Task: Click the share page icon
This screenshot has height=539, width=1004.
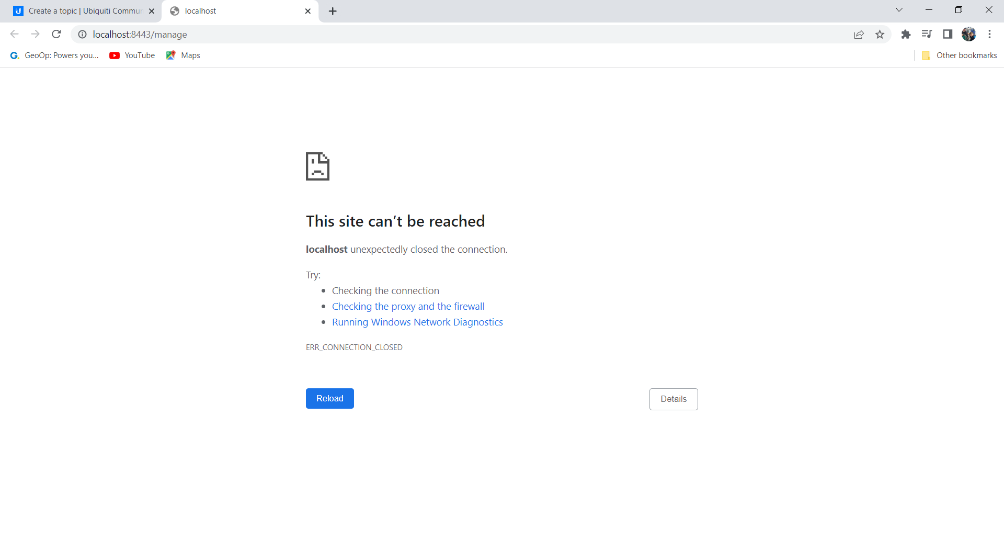Action: click(x=859, y=35)
